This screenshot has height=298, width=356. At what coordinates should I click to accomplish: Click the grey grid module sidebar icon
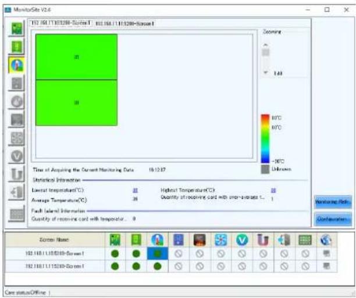point(16,214)
